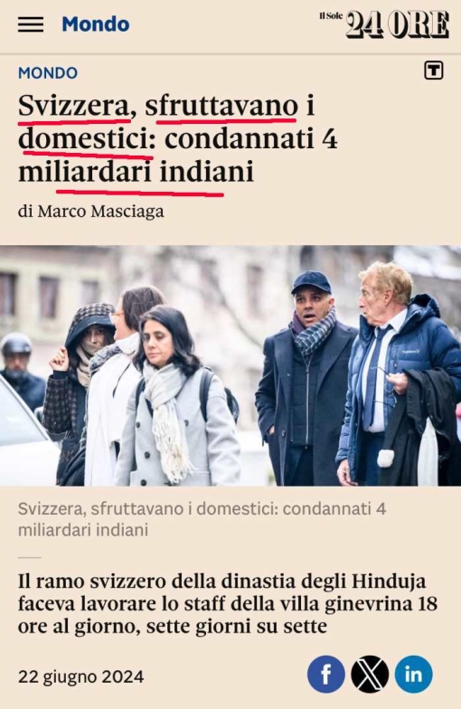The width and height of the screenshot is (461, 709).
Task: Open the hamburger navigation menu
Action: coord(31,24)
